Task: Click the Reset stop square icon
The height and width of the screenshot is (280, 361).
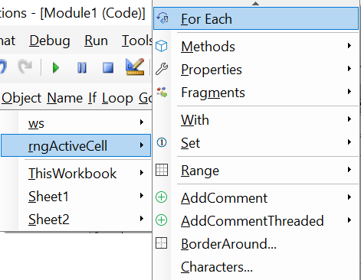Action: click(x=108, y=68)
